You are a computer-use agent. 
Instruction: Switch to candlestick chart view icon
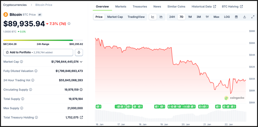(x=161, y=17)
